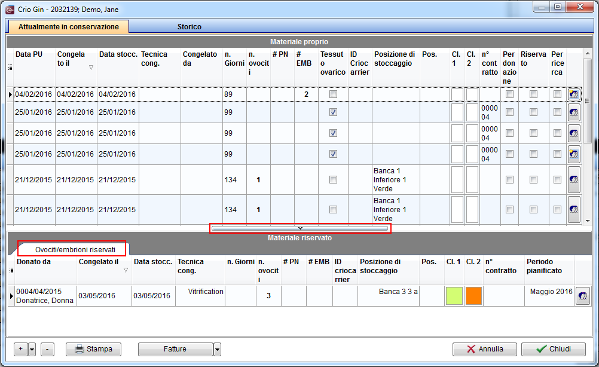The image size is (599, 367).
Task: Click the Banca 3 3 a cell
Action: tap(389, 296)
